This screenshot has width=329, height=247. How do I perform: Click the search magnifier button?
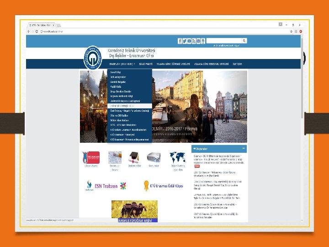click(244, 41)
